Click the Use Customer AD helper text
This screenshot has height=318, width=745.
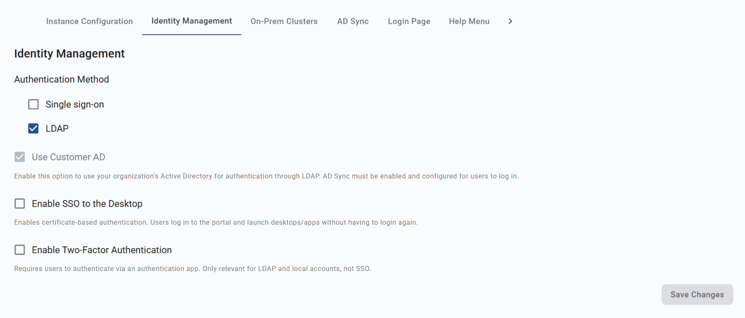pos(266,176)
